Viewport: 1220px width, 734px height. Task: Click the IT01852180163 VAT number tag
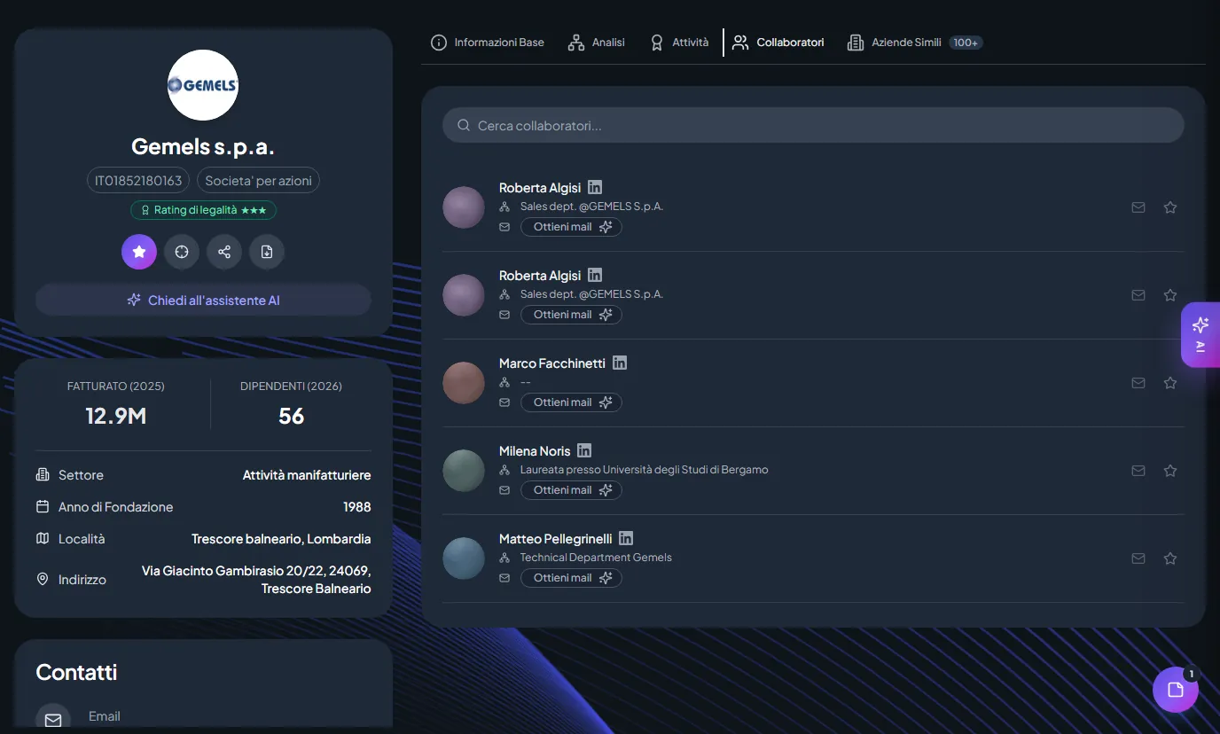138,181
